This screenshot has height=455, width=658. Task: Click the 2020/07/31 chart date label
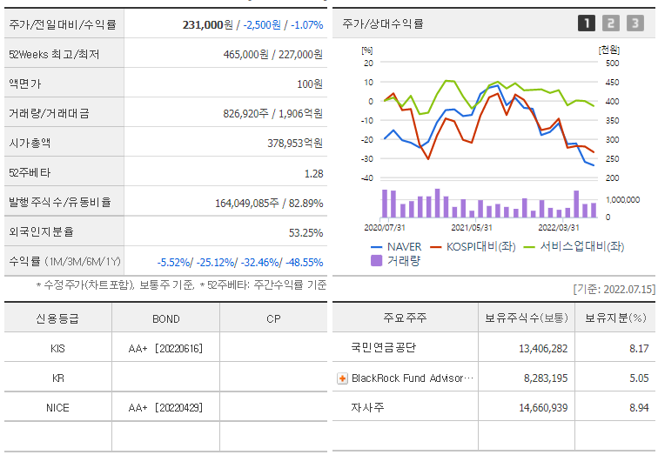click(385, 228)
